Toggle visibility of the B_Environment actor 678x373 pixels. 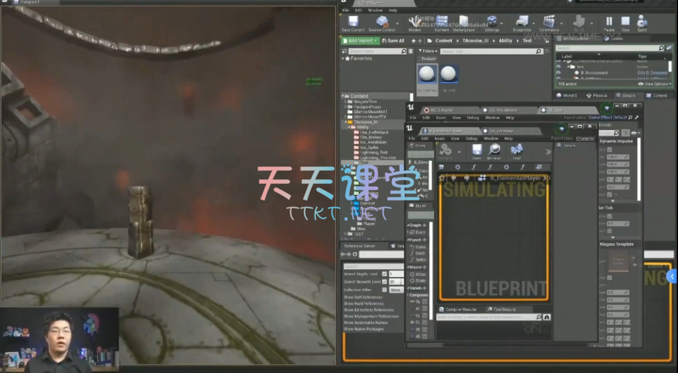click(x=558, y=73)
